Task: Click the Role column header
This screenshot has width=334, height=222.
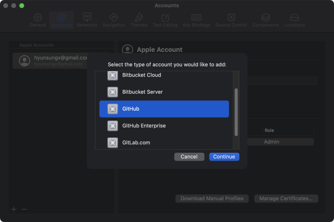Action: 269,130
